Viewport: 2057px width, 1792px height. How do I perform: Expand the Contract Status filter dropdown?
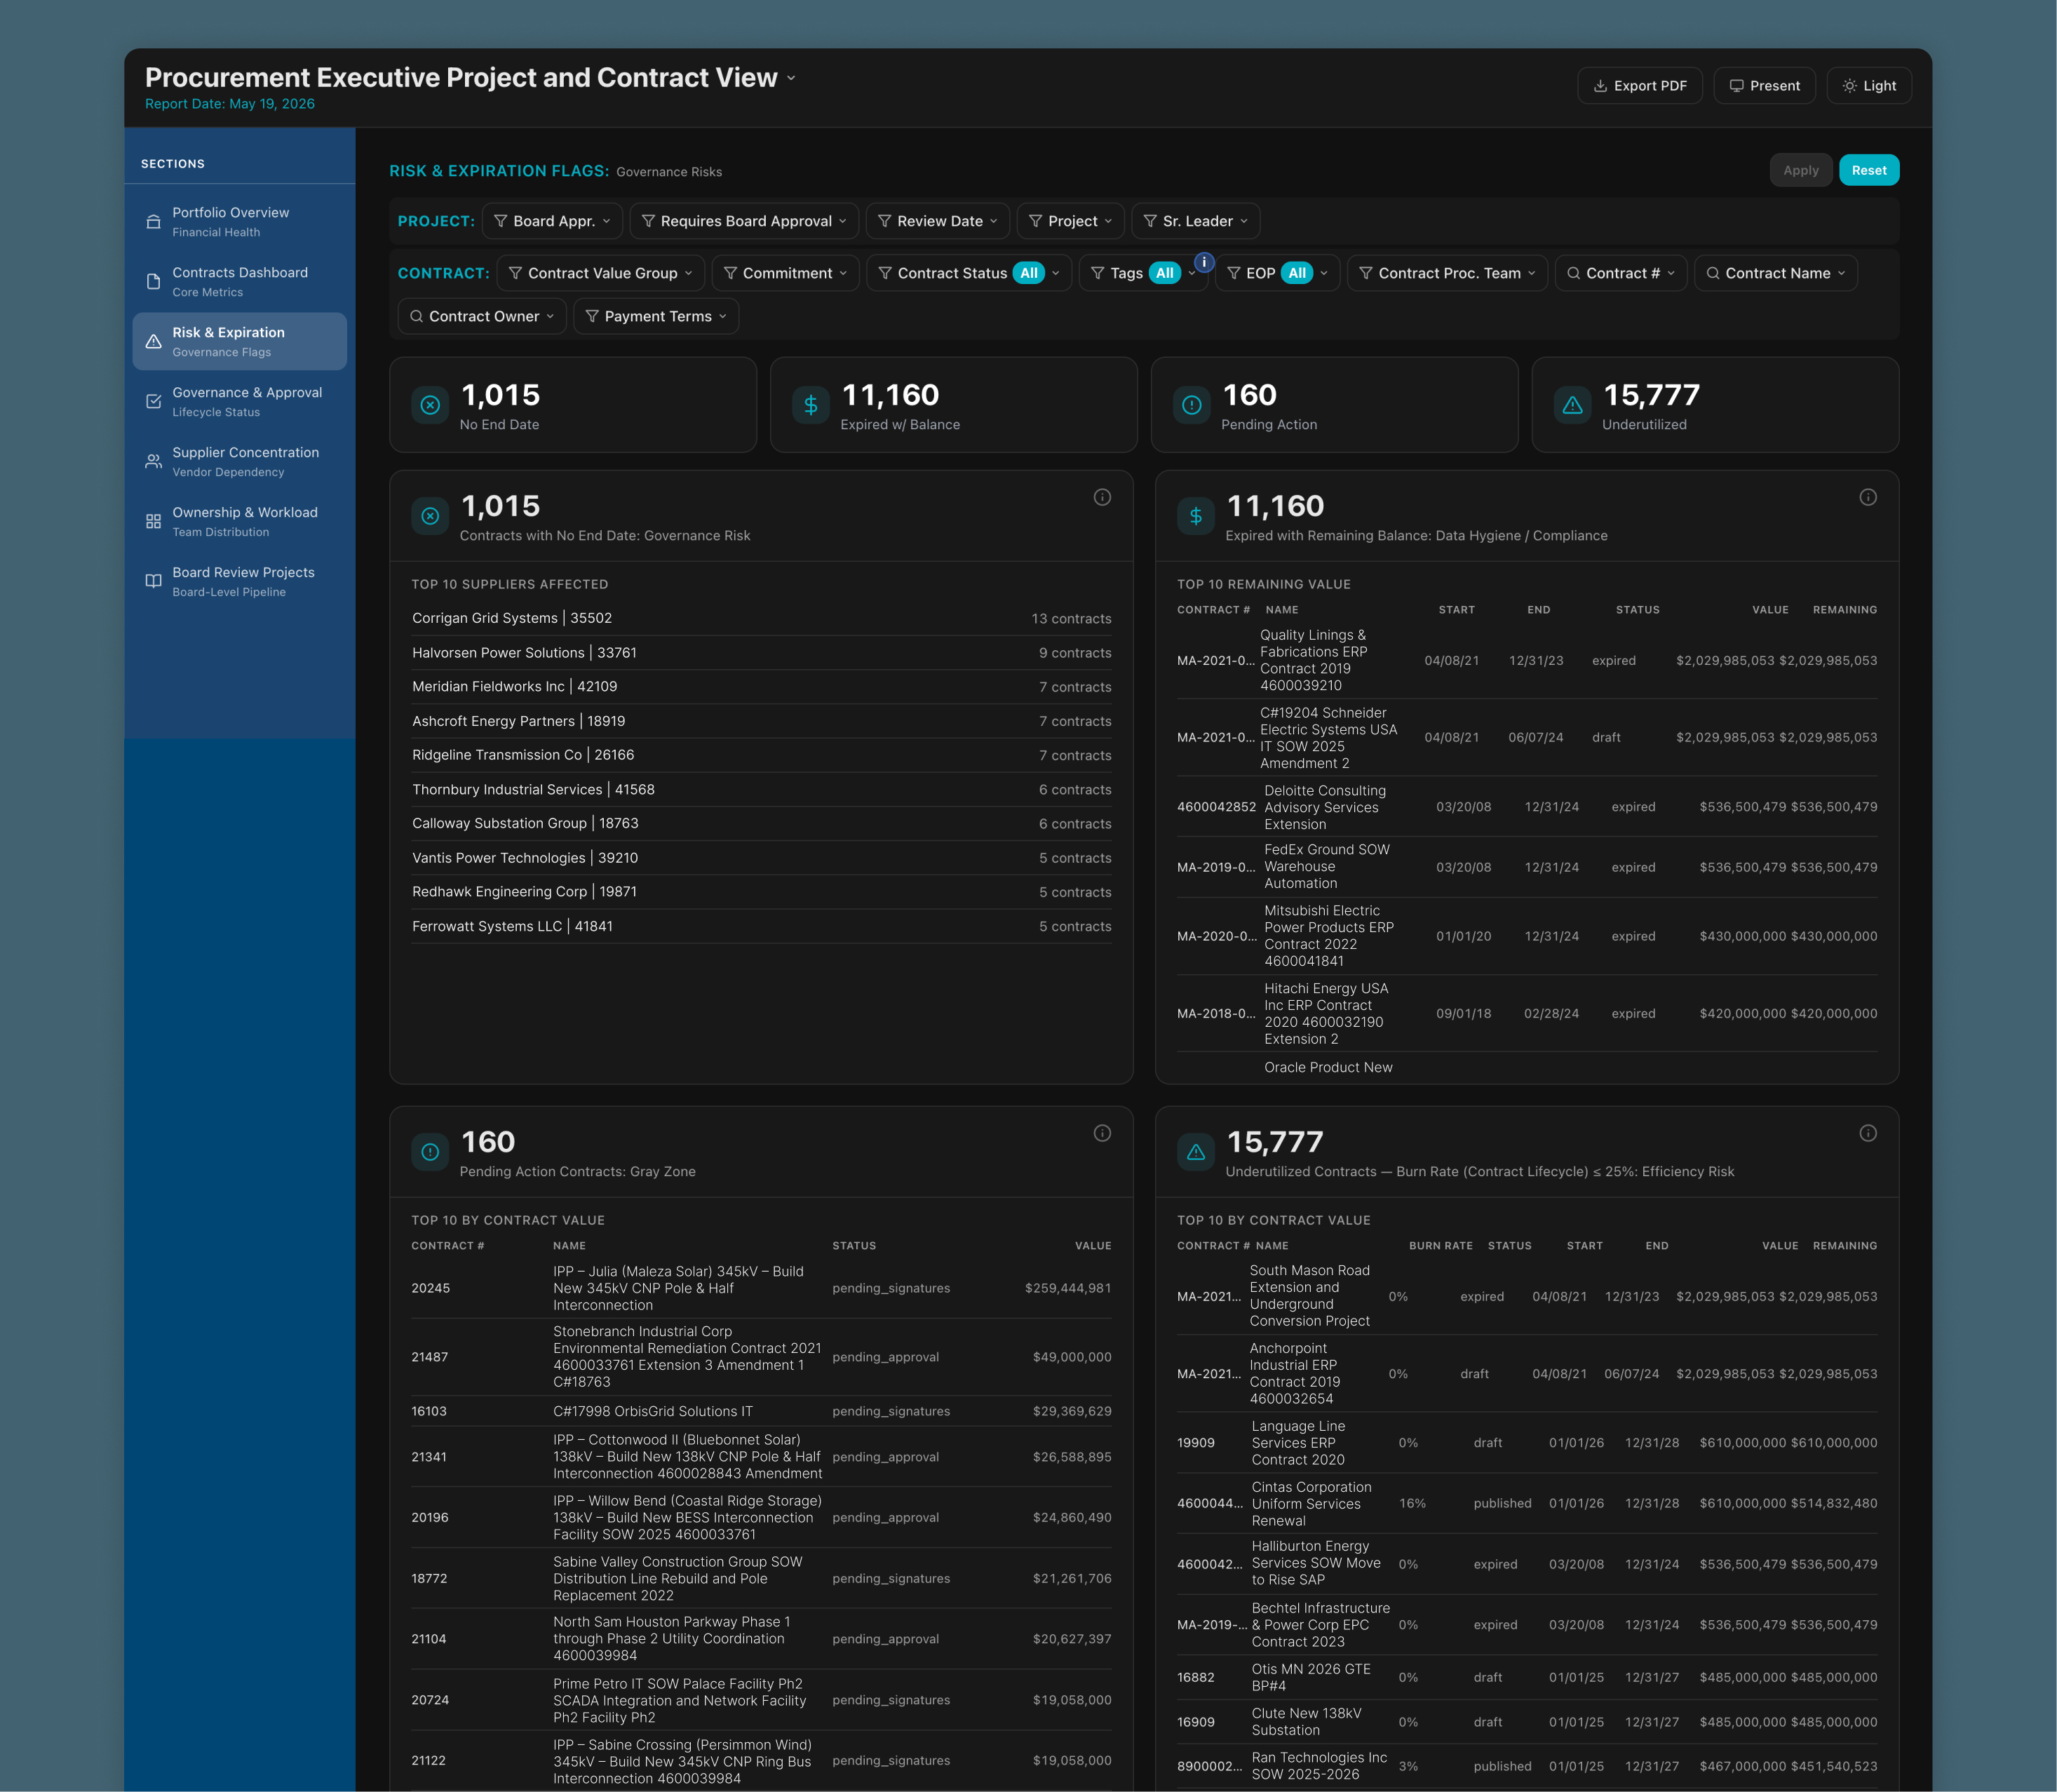(x=969, y=273)
